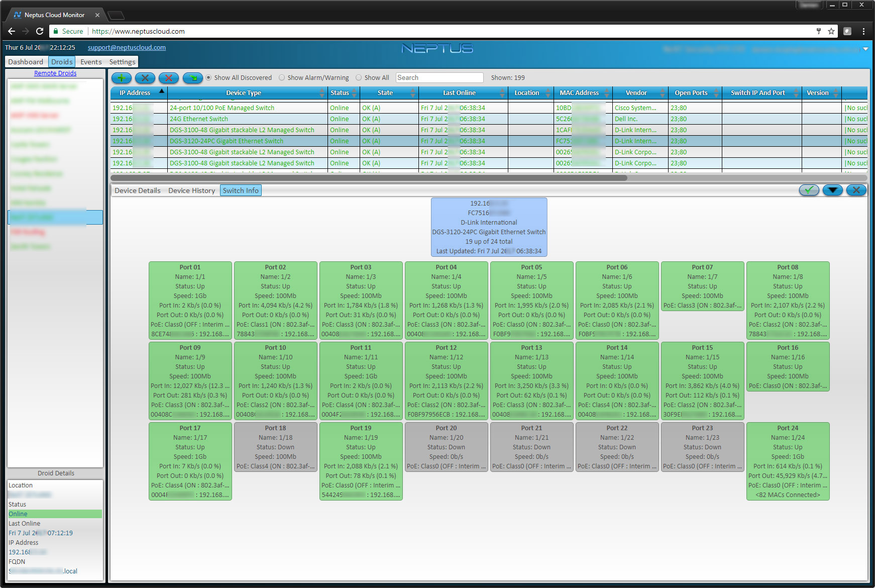Select the 24-port 10/100 PoE Managed Switch row
Screen dimensions: 875x588
coord(488,108)
